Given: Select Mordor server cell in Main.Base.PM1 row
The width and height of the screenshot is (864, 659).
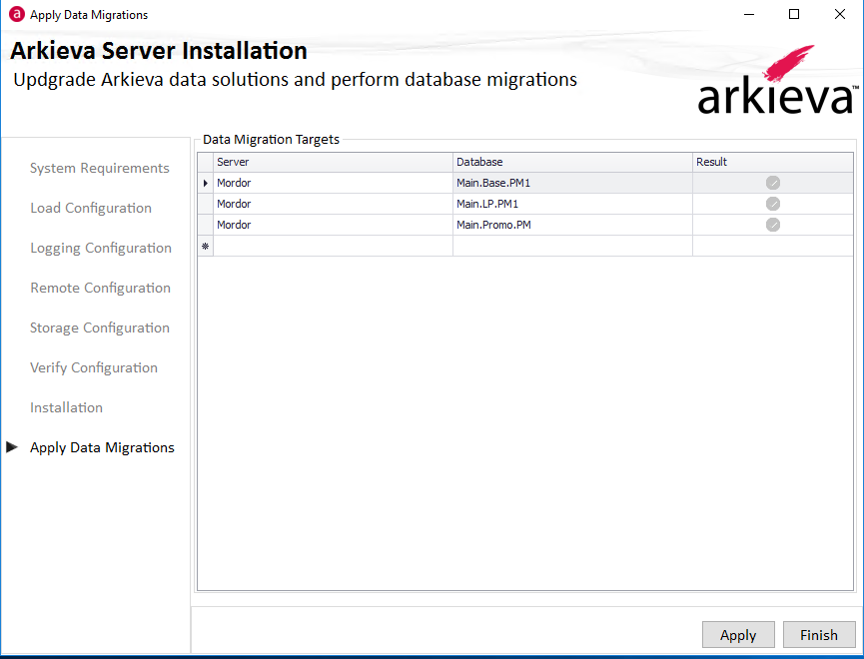Looking at the screenshot, I should 333,183.
